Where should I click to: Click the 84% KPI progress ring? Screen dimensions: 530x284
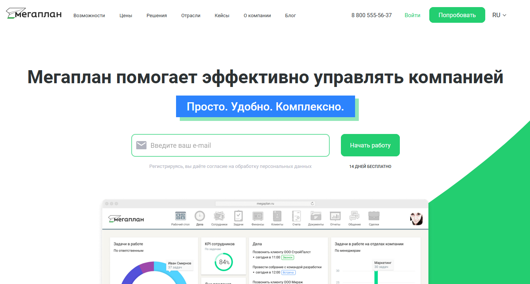point(224,262)
